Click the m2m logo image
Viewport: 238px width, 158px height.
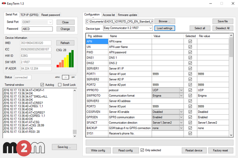[x=24, y=148]
